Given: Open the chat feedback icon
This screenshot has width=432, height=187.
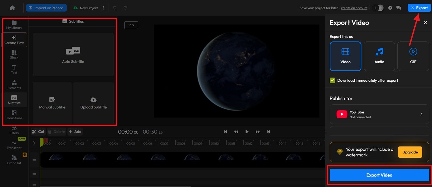Looking at the screenshot, I should point(399,8).
